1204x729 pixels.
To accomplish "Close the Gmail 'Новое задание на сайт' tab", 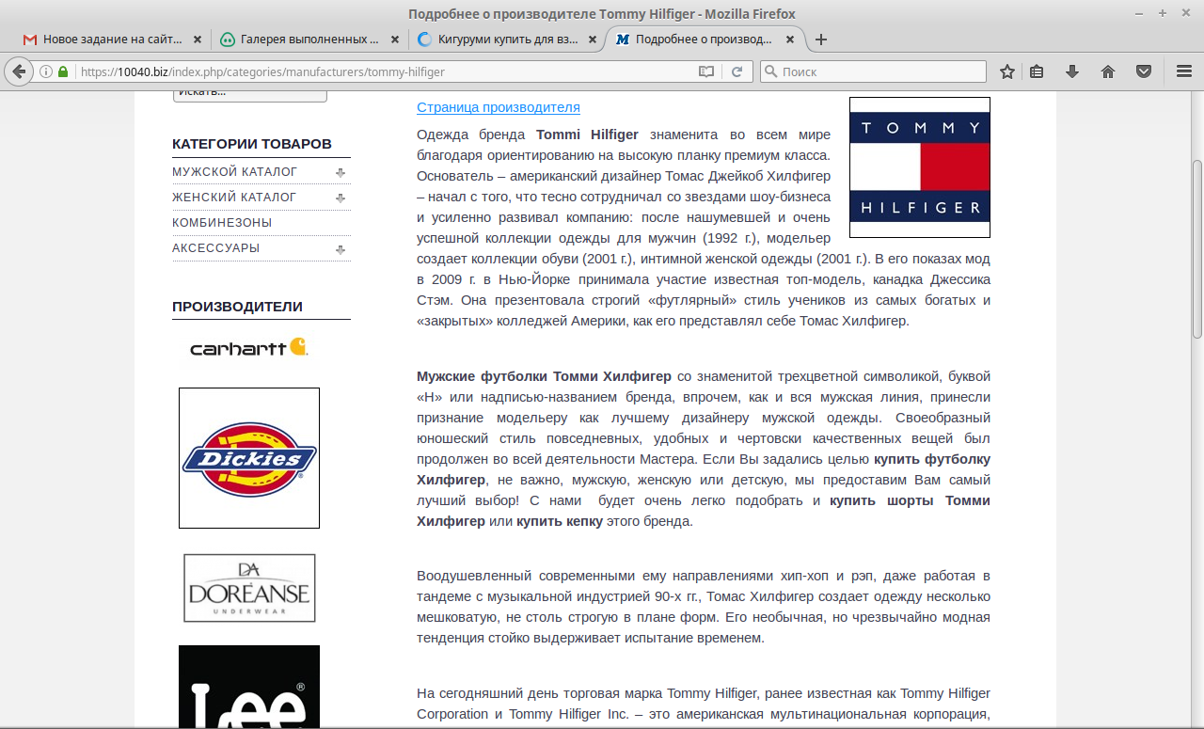I will [x=198, y=40].
